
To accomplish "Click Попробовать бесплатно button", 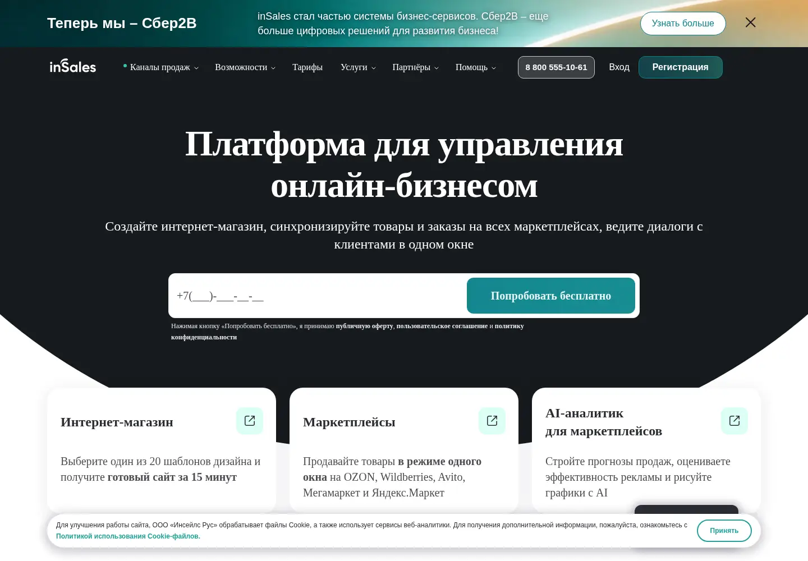I will 551,296.
